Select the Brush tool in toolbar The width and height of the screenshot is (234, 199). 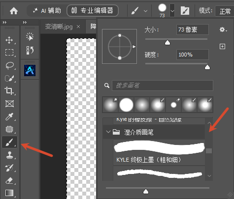tap(9, 142)
